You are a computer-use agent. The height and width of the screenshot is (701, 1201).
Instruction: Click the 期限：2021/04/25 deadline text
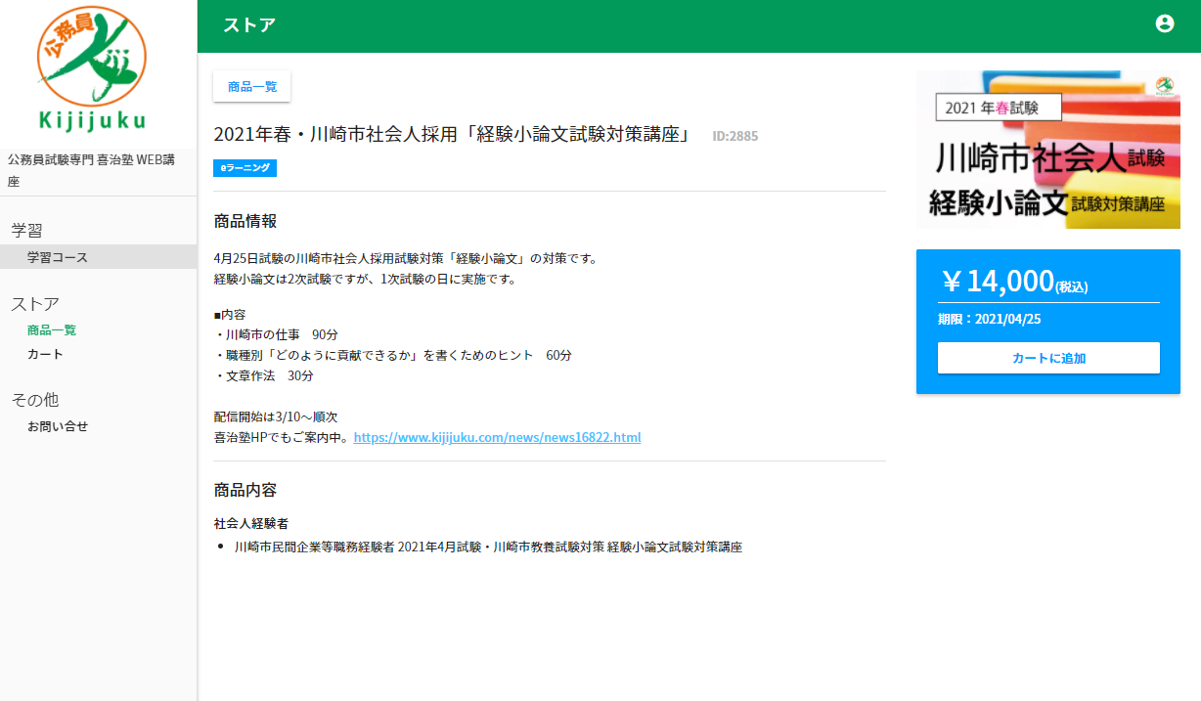tap(989, 319)
